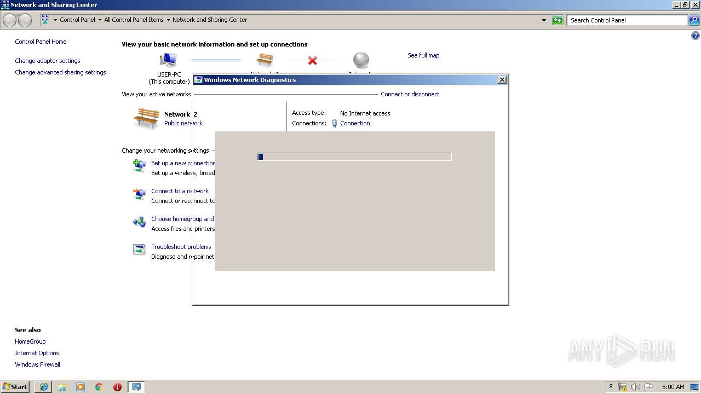
Task: Expand the address bar history dropdown
Action: tap(544, 20)
